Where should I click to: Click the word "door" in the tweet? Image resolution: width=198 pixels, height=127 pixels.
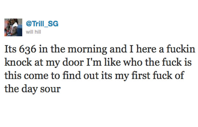pos(73,62)
